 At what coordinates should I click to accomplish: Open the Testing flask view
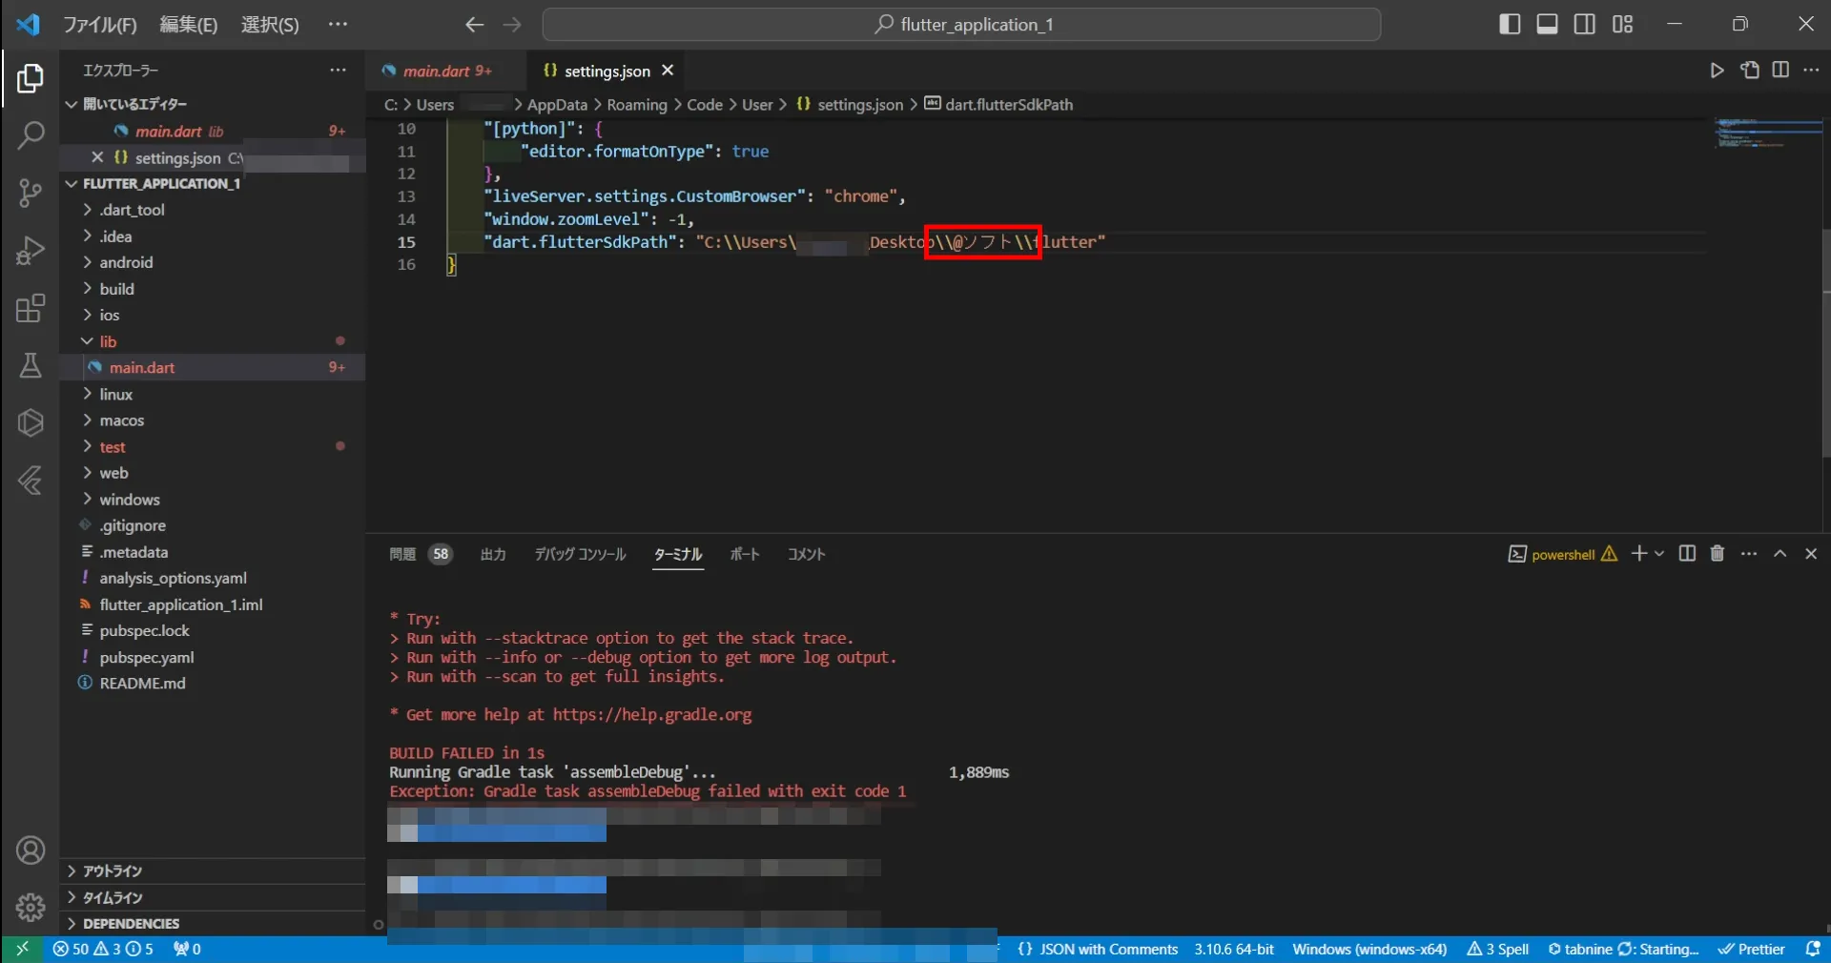(x=31, y=365)
